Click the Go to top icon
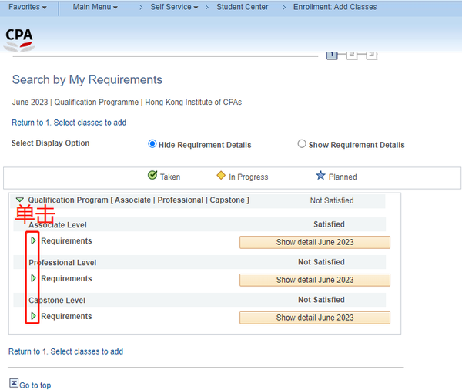This screenshot has height=390, width=462. (14, 384)
